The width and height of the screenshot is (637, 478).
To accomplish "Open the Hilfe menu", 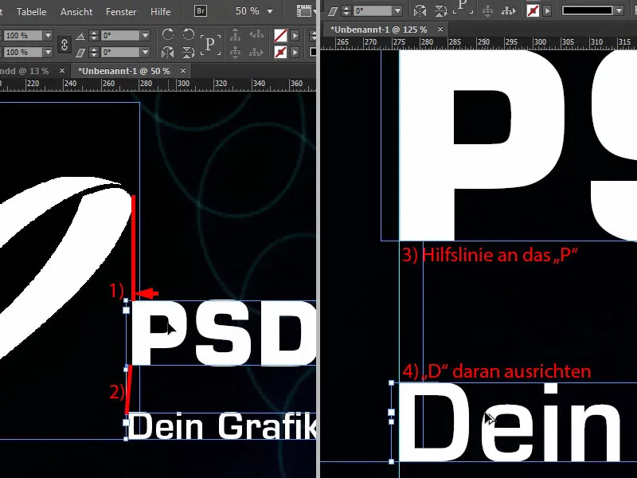I will (161, 12).
